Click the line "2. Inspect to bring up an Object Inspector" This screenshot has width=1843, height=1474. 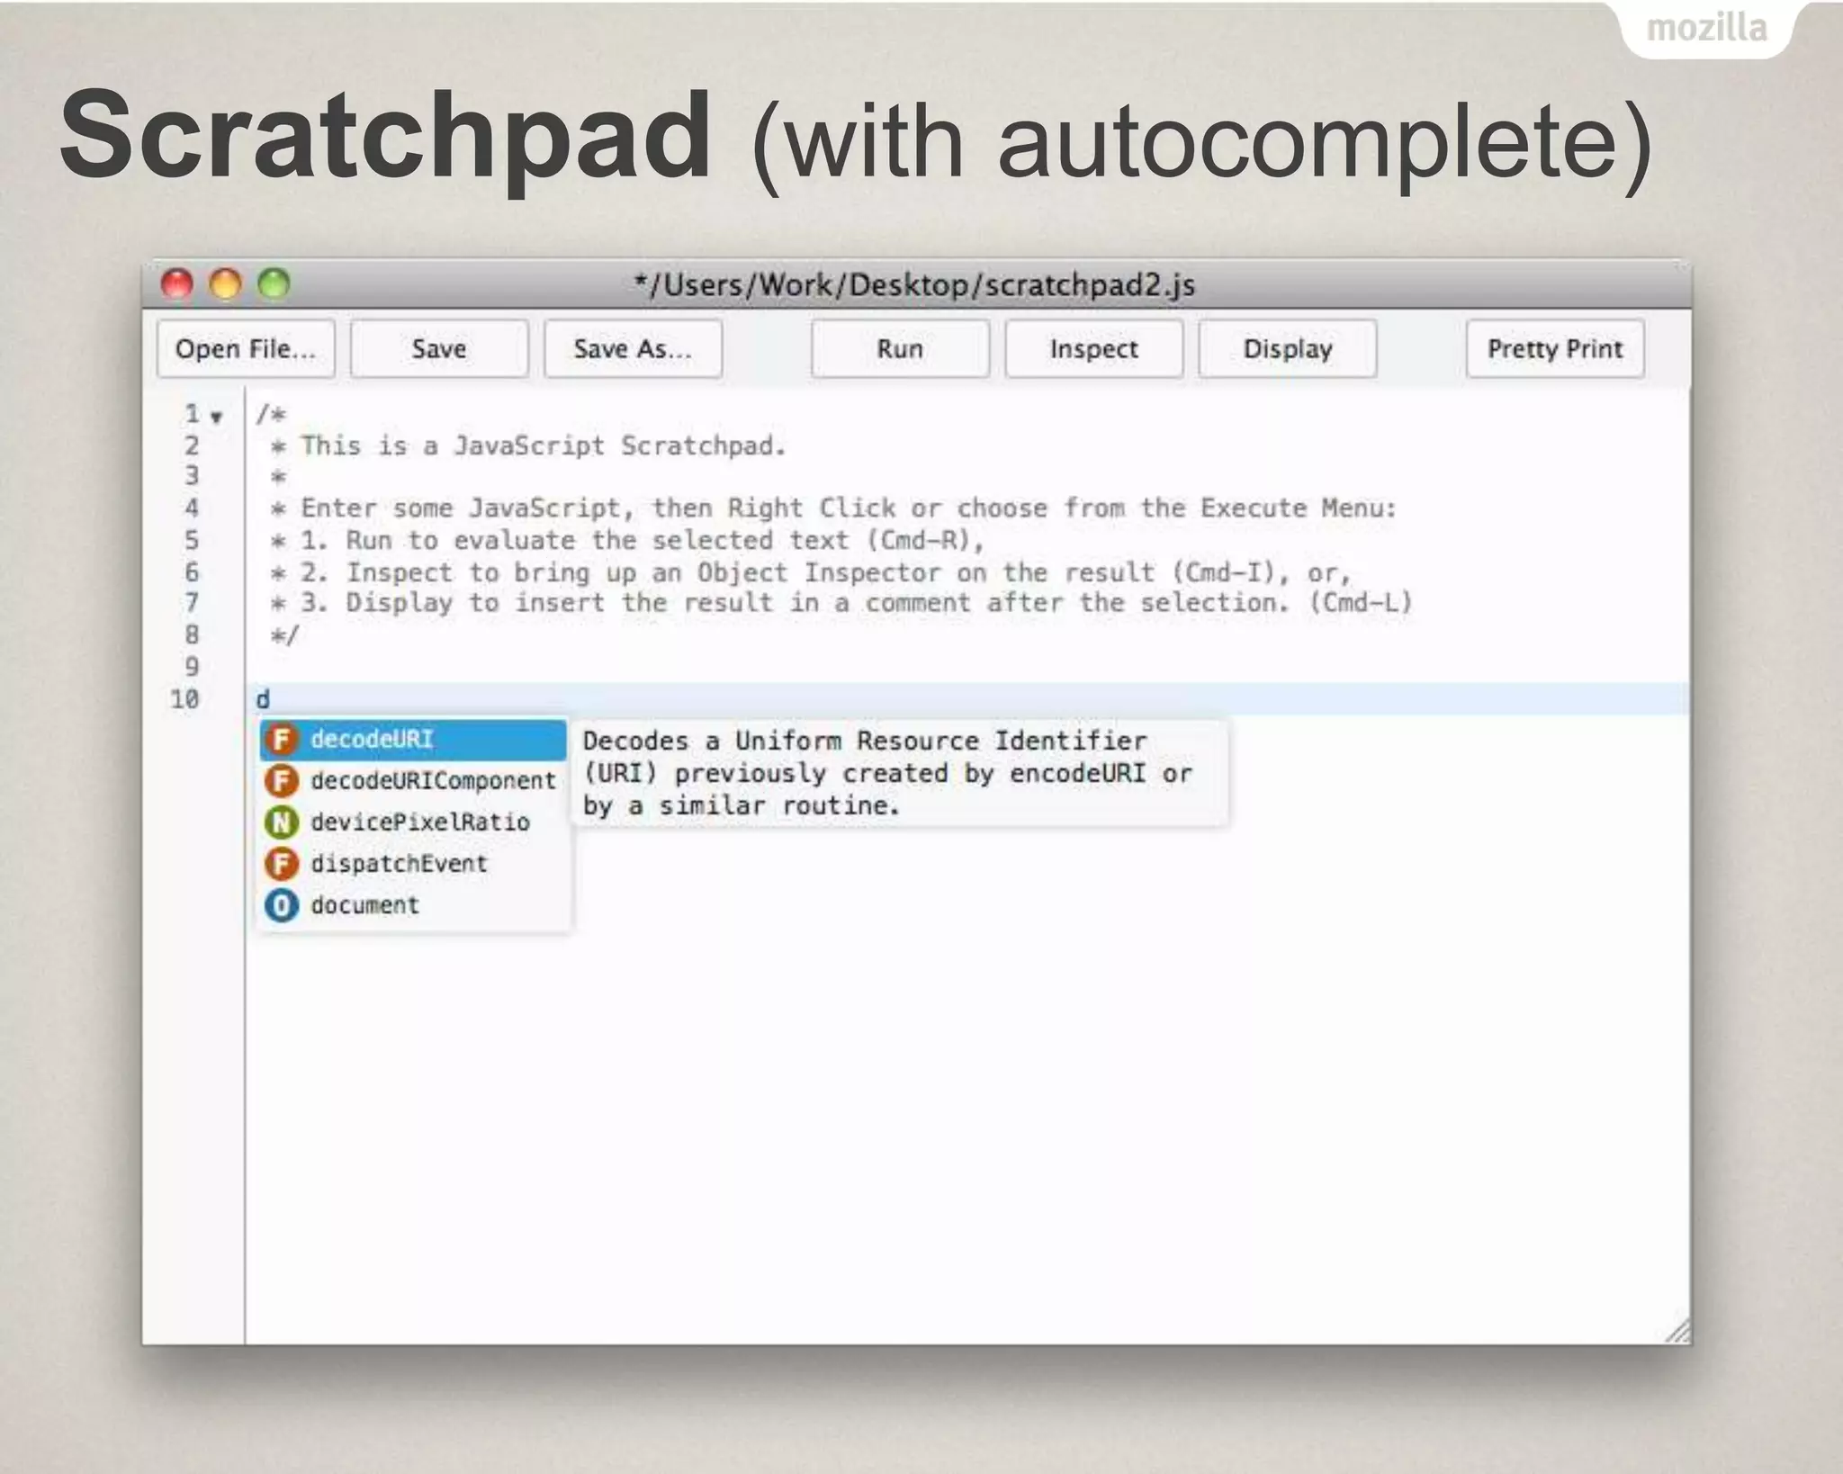pos(810,572)
